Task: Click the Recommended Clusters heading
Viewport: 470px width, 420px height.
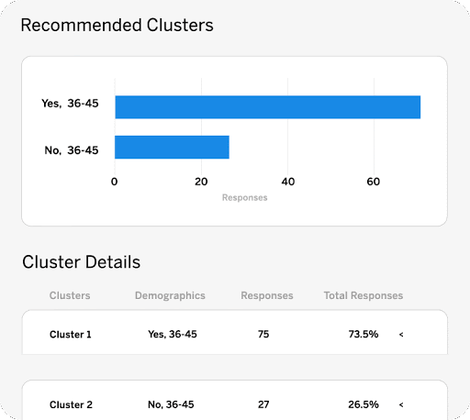Action: pos(117,25)
